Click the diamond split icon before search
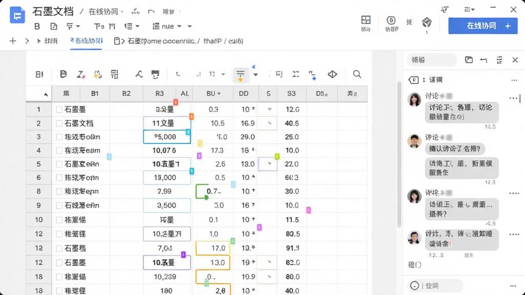Viewport: 525px width, 295px height. pos(332,74)
